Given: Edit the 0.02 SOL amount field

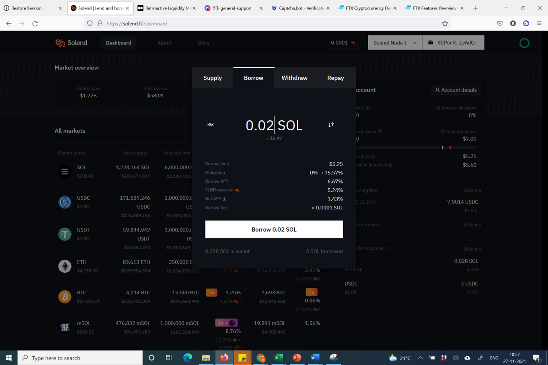Looking at the screenshot, I should point(274,125).
